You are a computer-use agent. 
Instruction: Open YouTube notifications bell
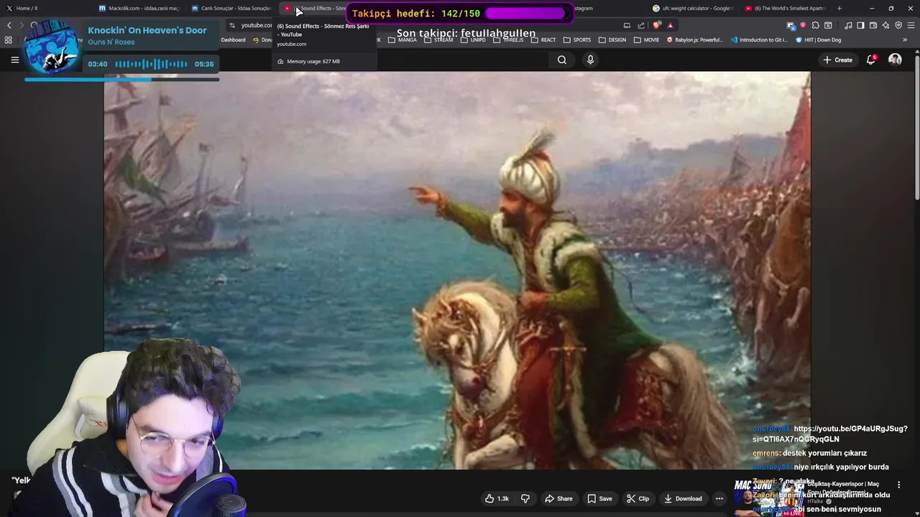tap(871, 60)
